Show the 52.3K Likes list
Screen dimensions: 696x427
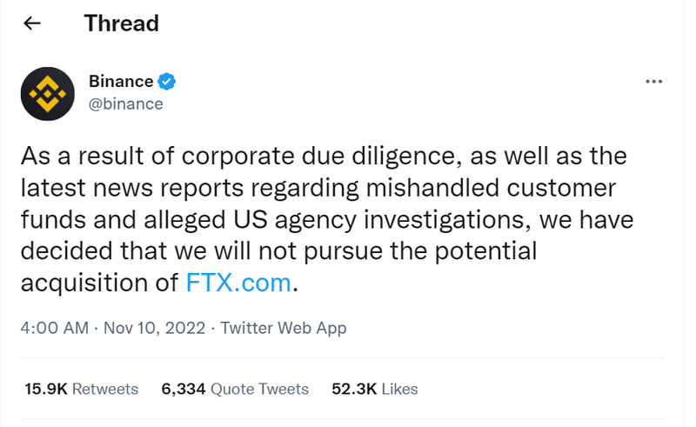coord(374,389)
